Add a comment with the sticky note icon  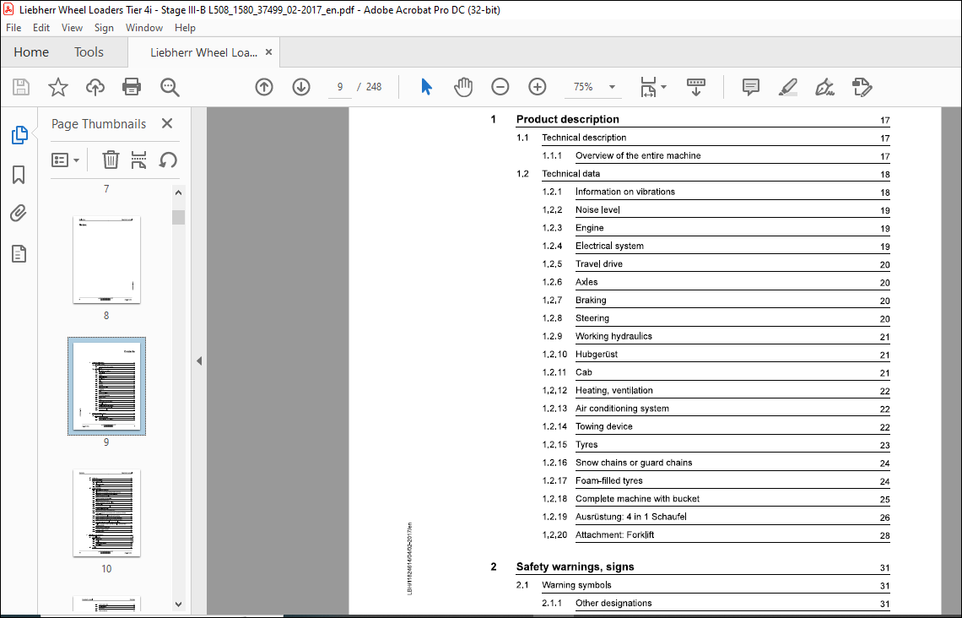pos(750,87)
